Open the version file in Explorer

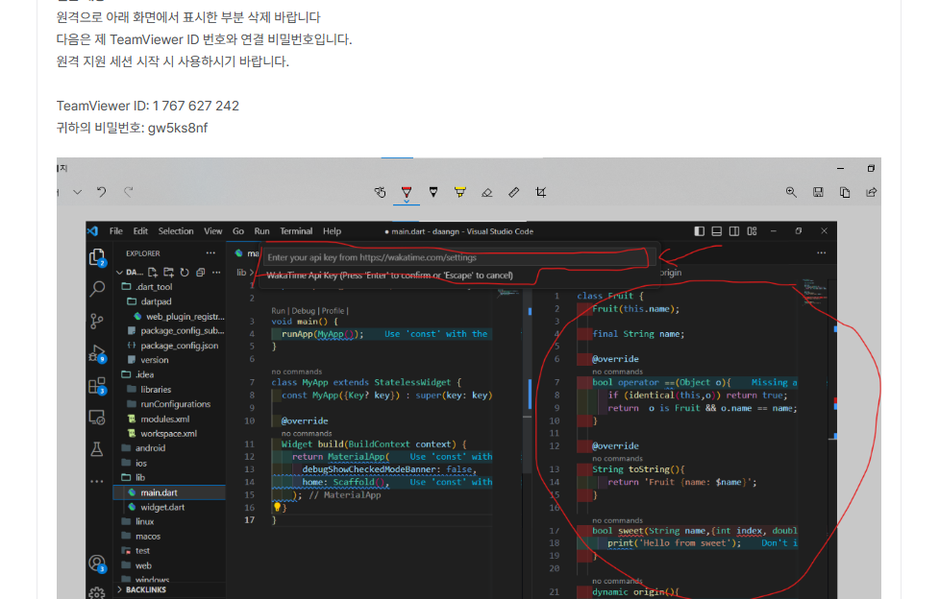coord(154,360)
